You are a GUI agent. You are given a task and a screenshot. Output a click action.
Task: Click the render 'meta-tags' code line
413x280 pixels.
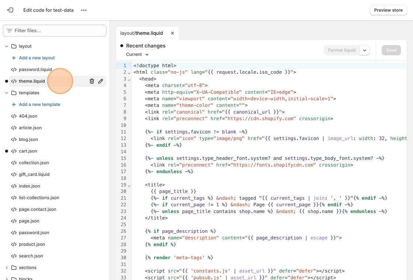[x=179, y=258]
